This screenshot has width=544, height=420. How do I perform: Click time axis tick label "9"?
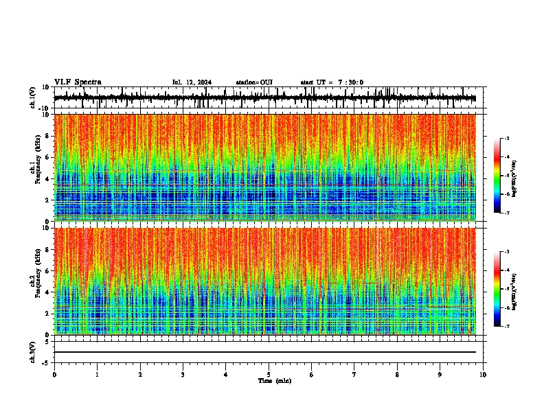tap(440, 375)
